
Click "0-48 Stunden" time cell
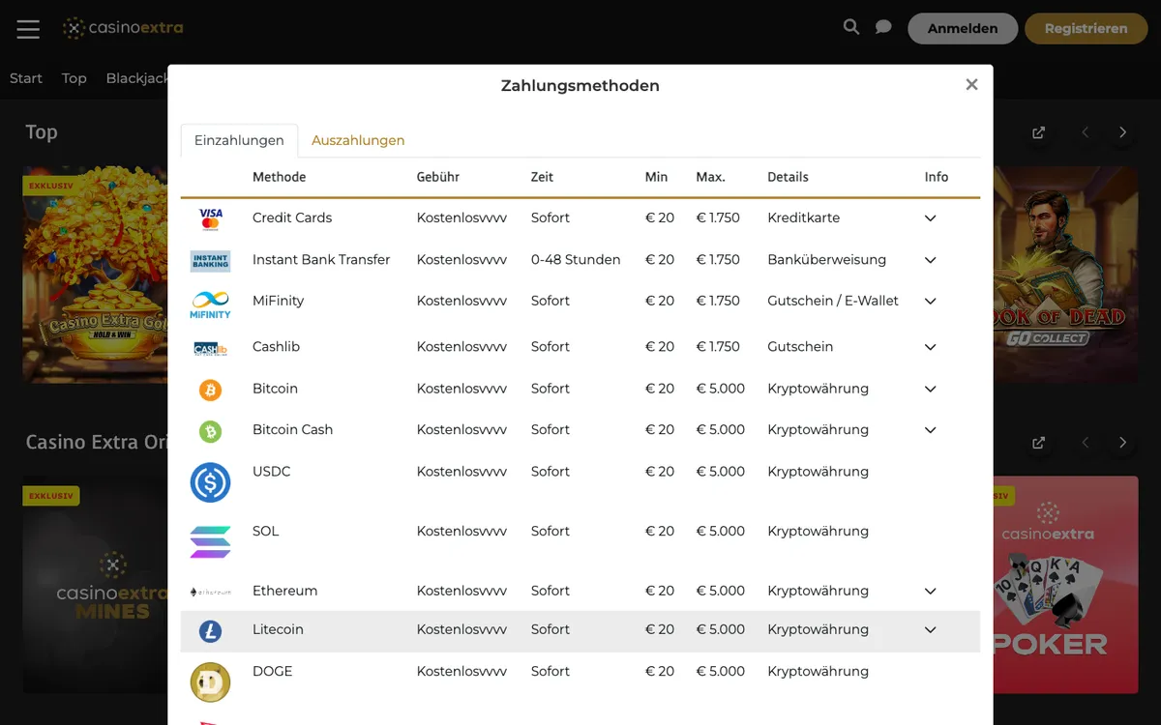(576, 259)
